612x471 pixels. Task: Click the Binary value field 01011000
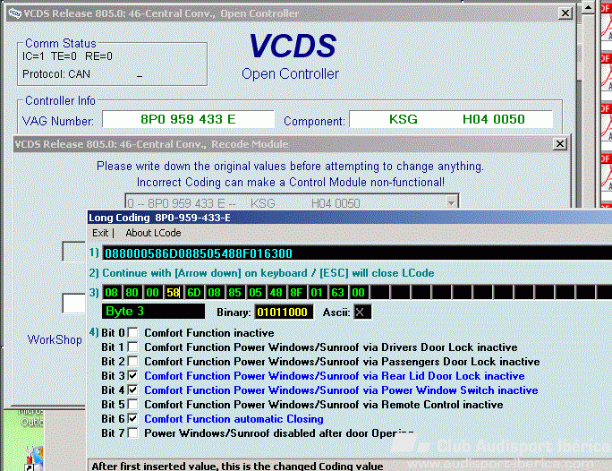(284, 312)
